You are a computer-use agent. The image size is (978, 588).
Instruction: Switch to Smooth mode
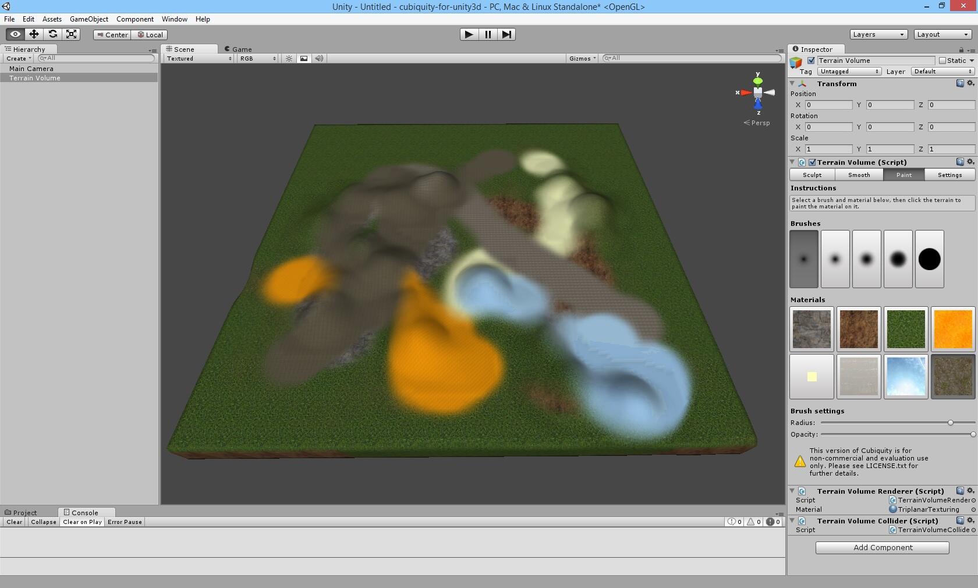tap(859, 175)
